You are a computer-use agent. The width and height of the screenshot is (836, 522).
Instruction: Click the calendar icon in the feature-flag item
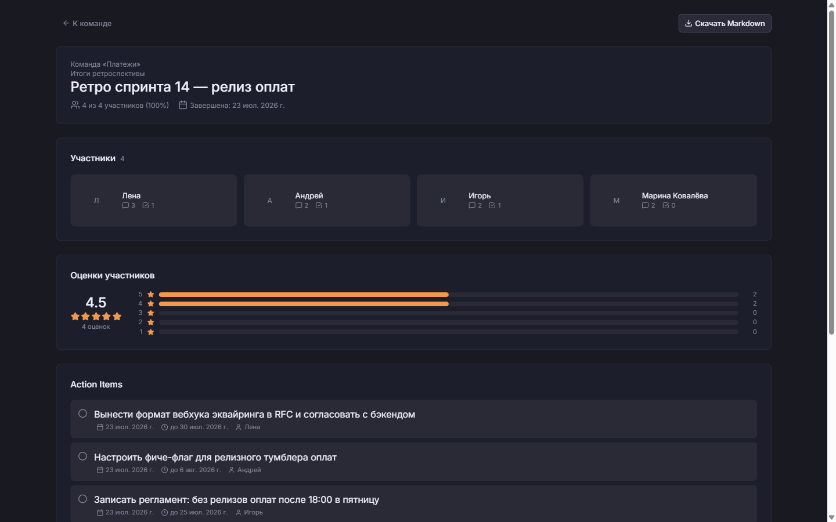click(100, 470)
